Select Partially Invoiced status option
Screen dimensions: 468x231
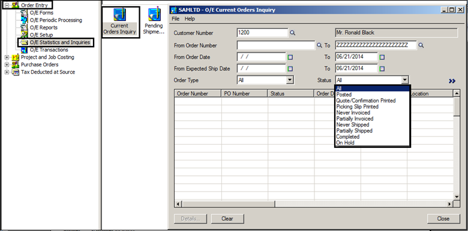(x=372, y=118)
